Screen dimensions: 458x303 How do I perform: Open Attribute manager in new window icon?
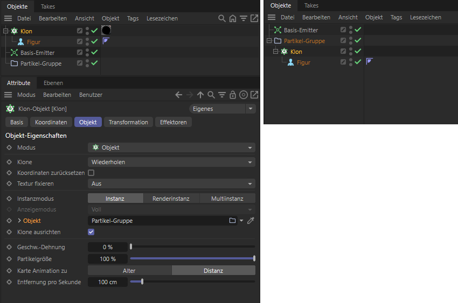point(254,95)
